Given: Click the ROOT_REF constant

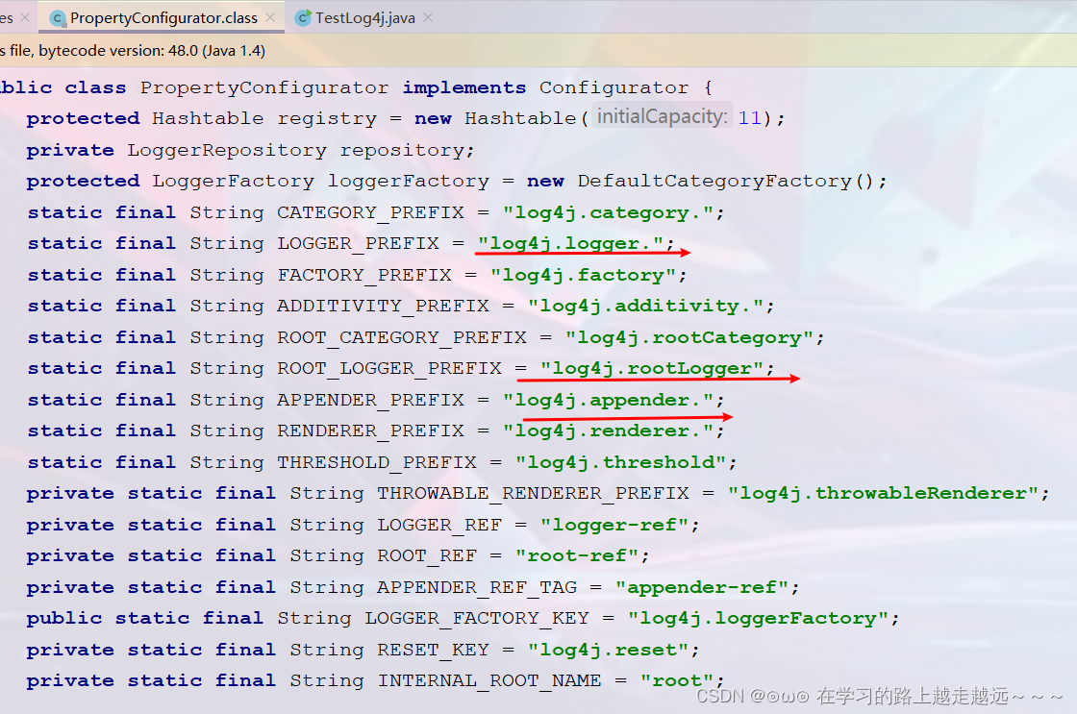Looking at the screenshot, I should tap(427, 556).
